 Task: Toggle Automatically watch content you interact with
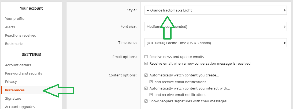146,88
